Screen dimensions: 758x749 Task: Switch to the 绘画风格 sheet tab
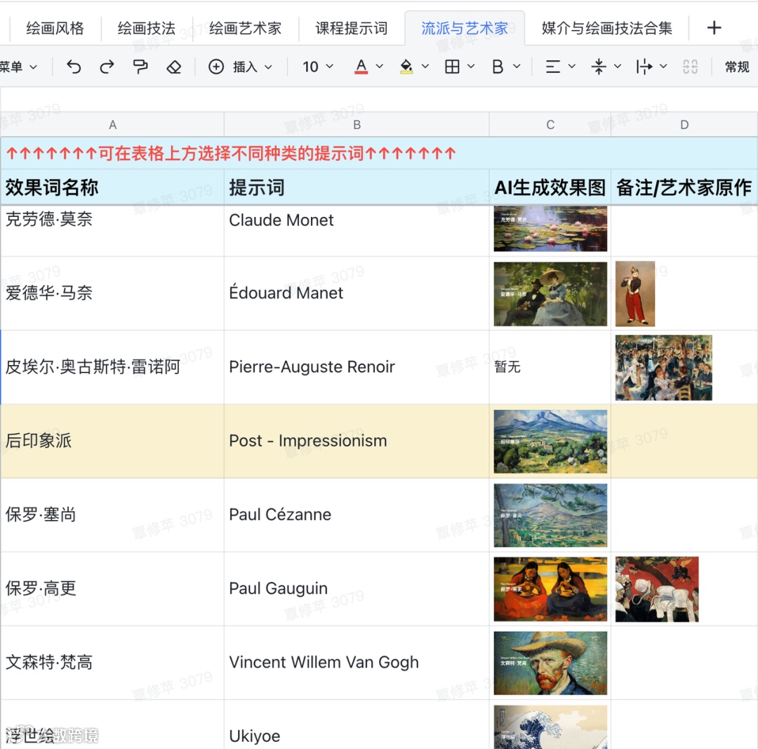55,28
